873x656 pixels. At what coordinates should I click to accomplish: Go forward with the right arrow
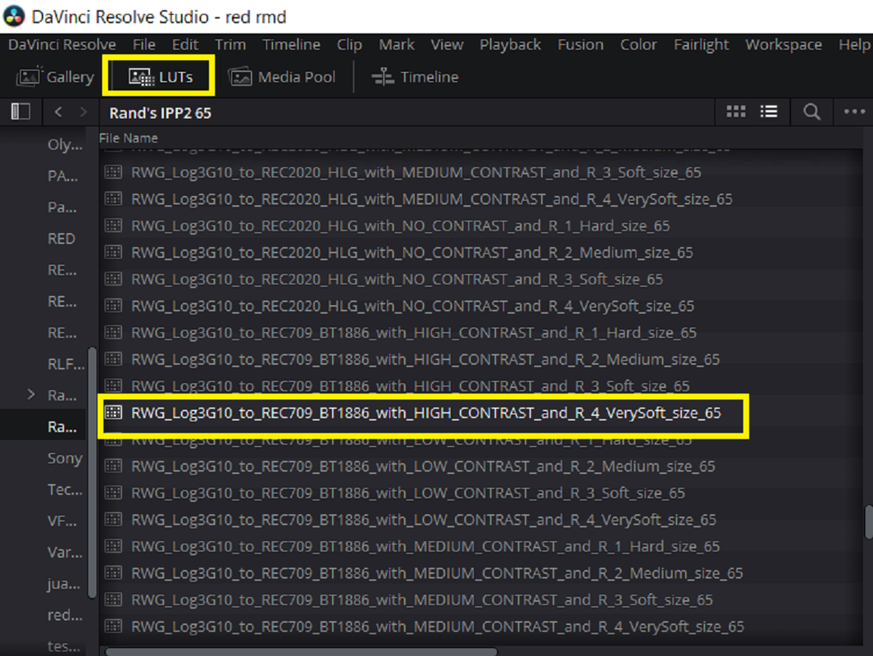[x=84, y=112]
